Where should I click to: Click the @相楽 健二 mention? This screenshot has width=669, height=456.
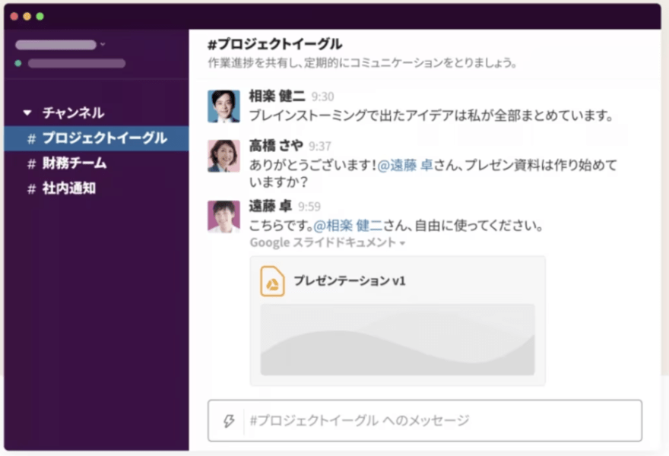(x=348, y=226)
